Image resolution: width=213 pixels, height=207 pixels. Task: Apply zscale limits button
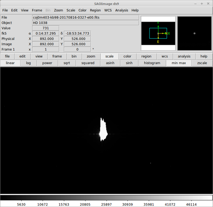pos(202,63)
